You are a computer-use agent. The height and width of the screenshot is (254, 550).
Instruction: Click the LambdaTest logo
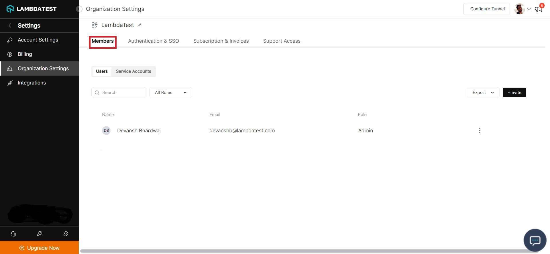point(32,9)
